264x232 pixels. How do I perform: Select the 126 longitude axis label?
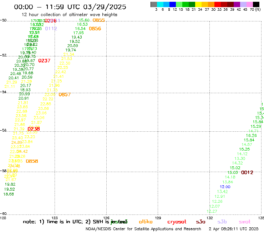coord(106,218)
